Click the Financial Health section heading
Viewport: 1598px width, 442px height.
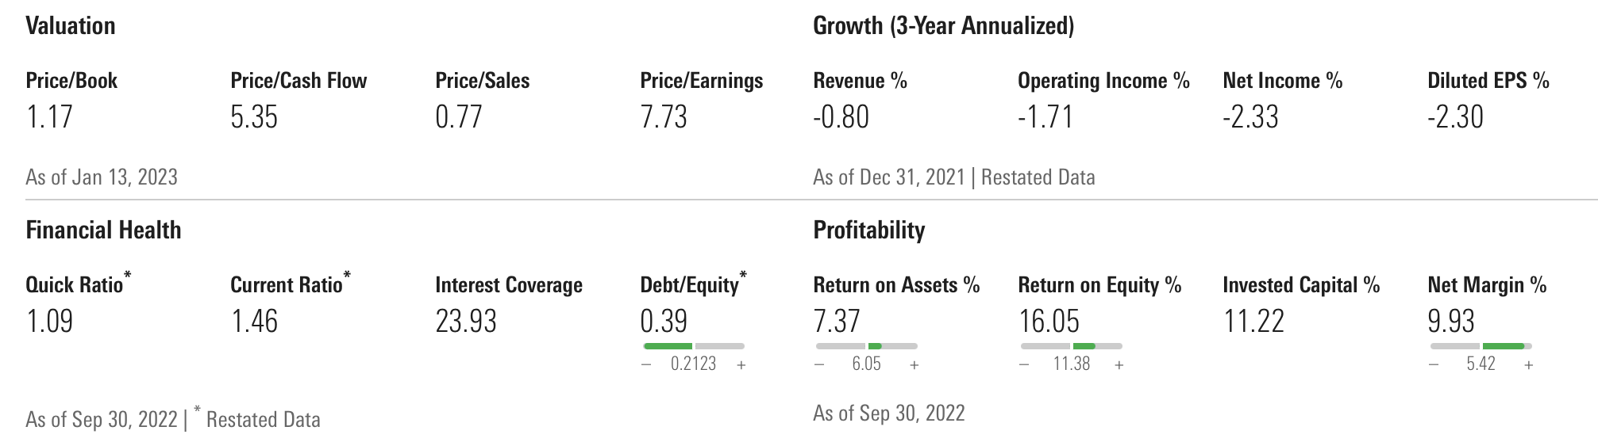[x=103, y=231]
